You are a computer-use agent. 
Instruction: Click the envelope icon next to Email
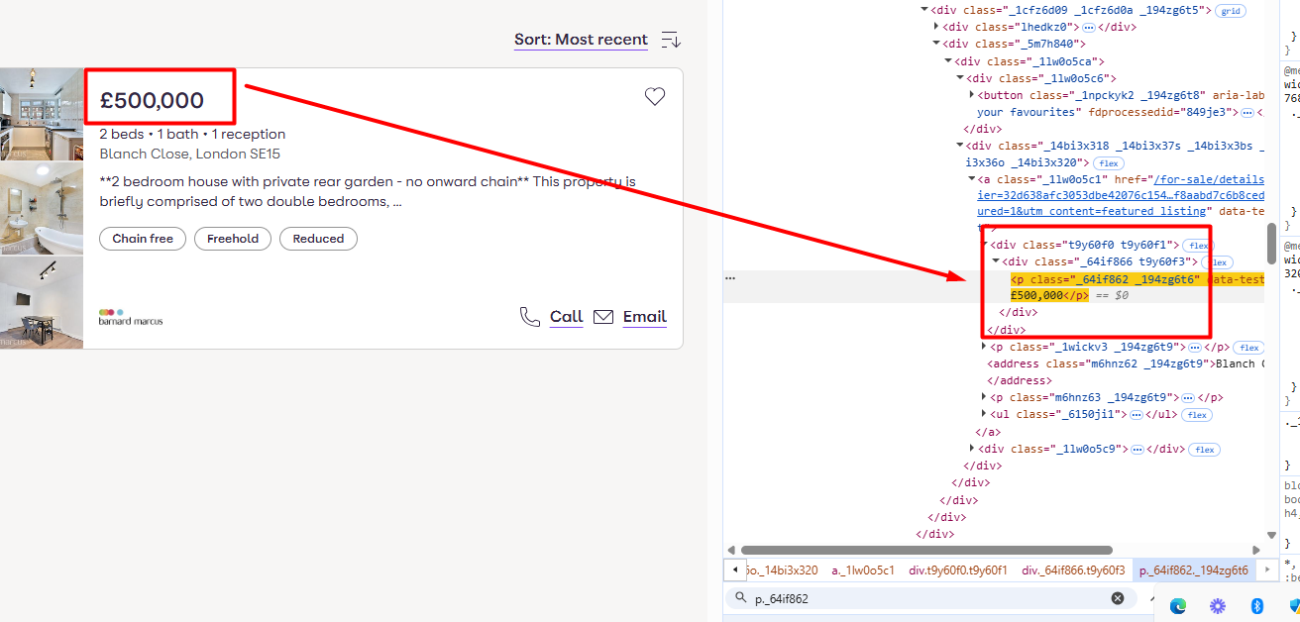pos(603,317)
